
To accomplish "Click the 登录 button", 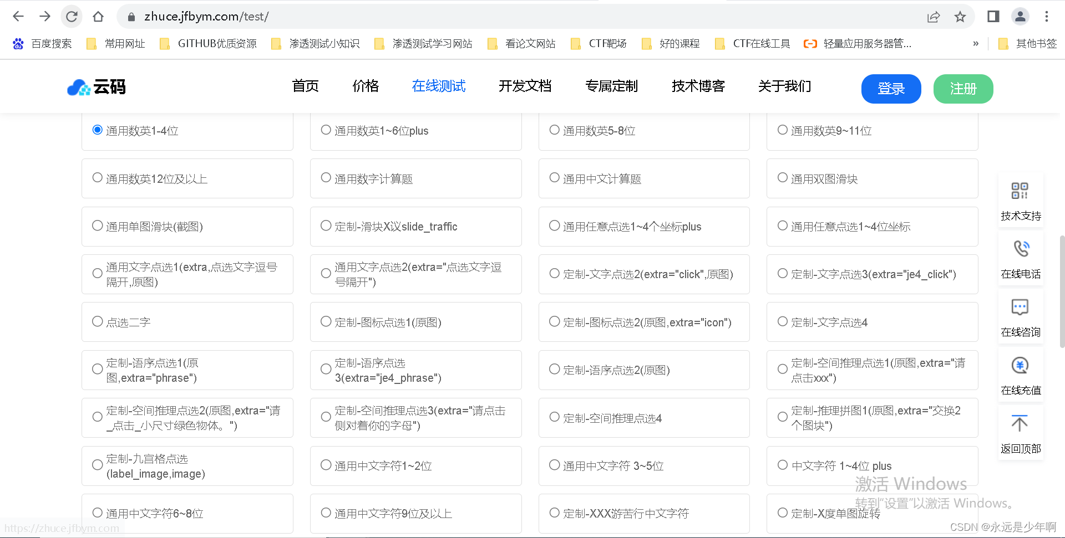I will pos(891,89).
